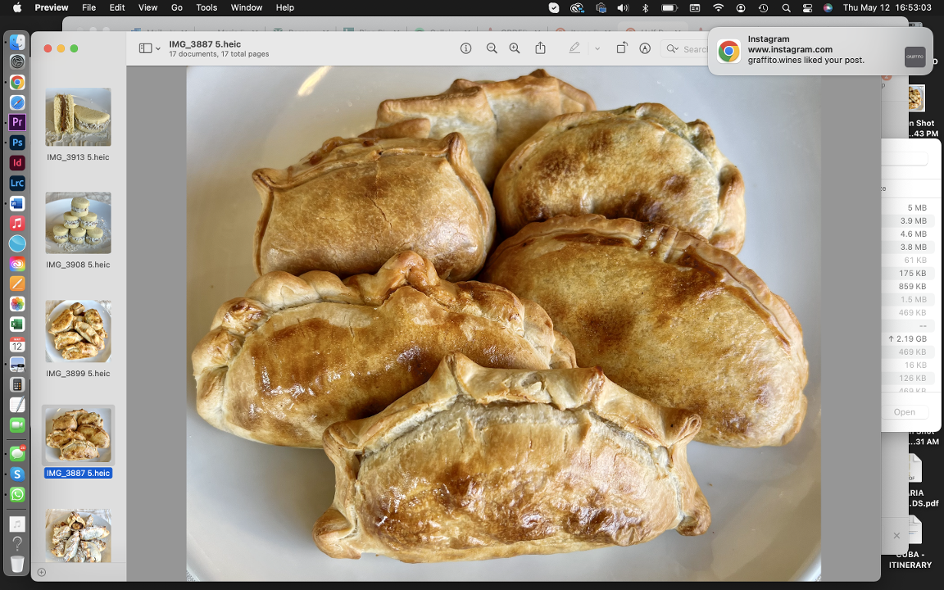Open the Wi-Fi menu bar status
The height and width of the screenshot is (590, 944).
pos(718,7)
